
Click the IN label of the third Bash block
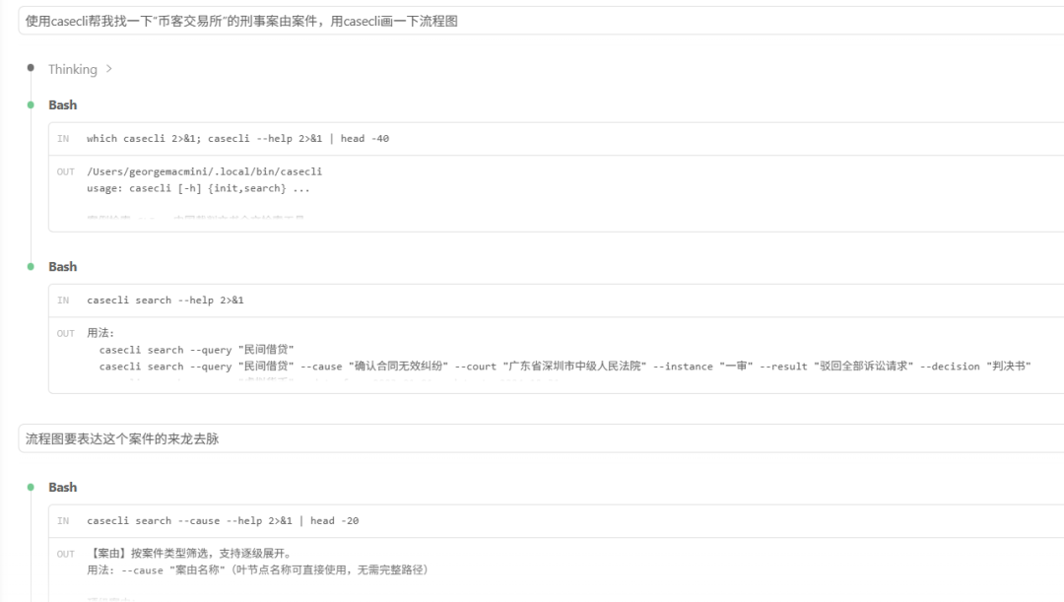(63, 520)
